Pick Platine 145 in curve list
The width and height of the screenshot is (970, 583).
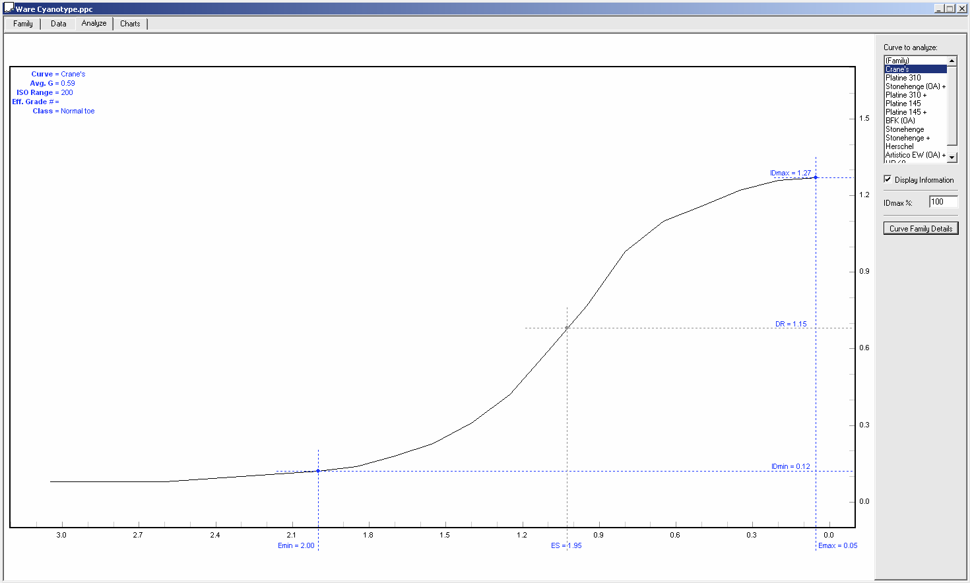pos(903,104)
